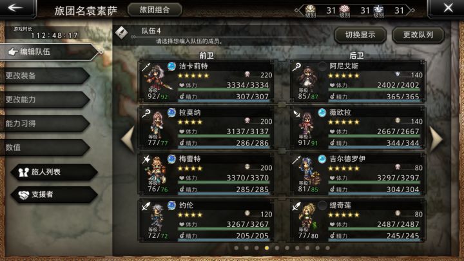The width and height of the screenshot is (464, 261).
Task: Select the first page indicator dot
Action: [237, 248]
